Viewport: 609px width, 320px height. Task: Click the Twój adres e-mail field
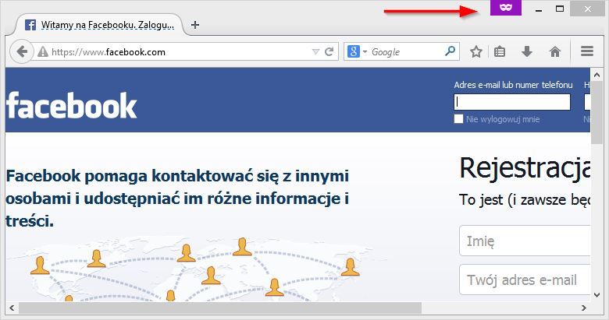(x=525, y=280)
